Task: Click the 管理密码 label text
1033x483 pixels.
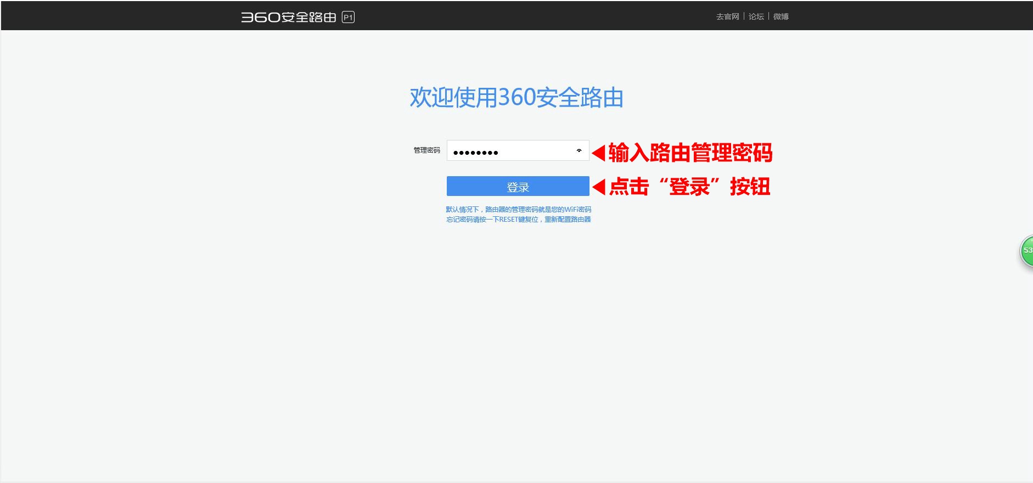Action: coord(426,150)
